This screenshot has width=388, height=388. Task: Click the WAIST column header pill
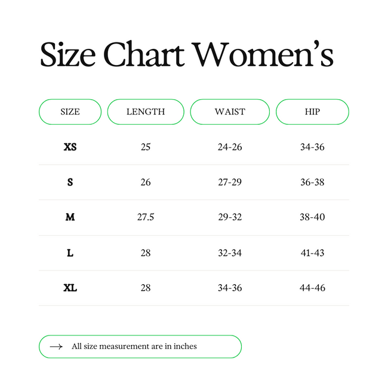coord(230,112)
